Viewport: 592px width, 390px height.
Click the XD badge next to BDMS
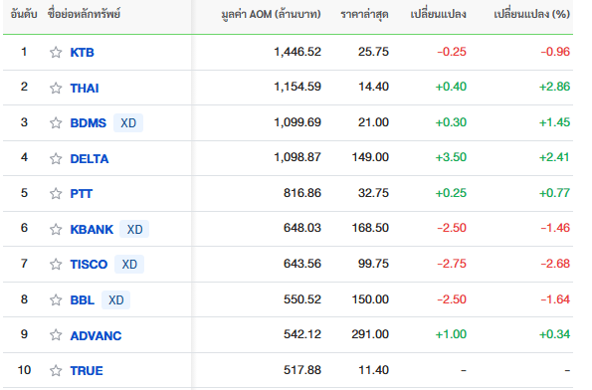pos(128,122)
